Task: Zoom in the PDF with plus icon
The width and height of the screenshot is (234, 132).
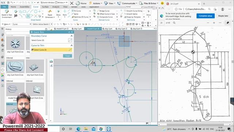Action: 214,23
